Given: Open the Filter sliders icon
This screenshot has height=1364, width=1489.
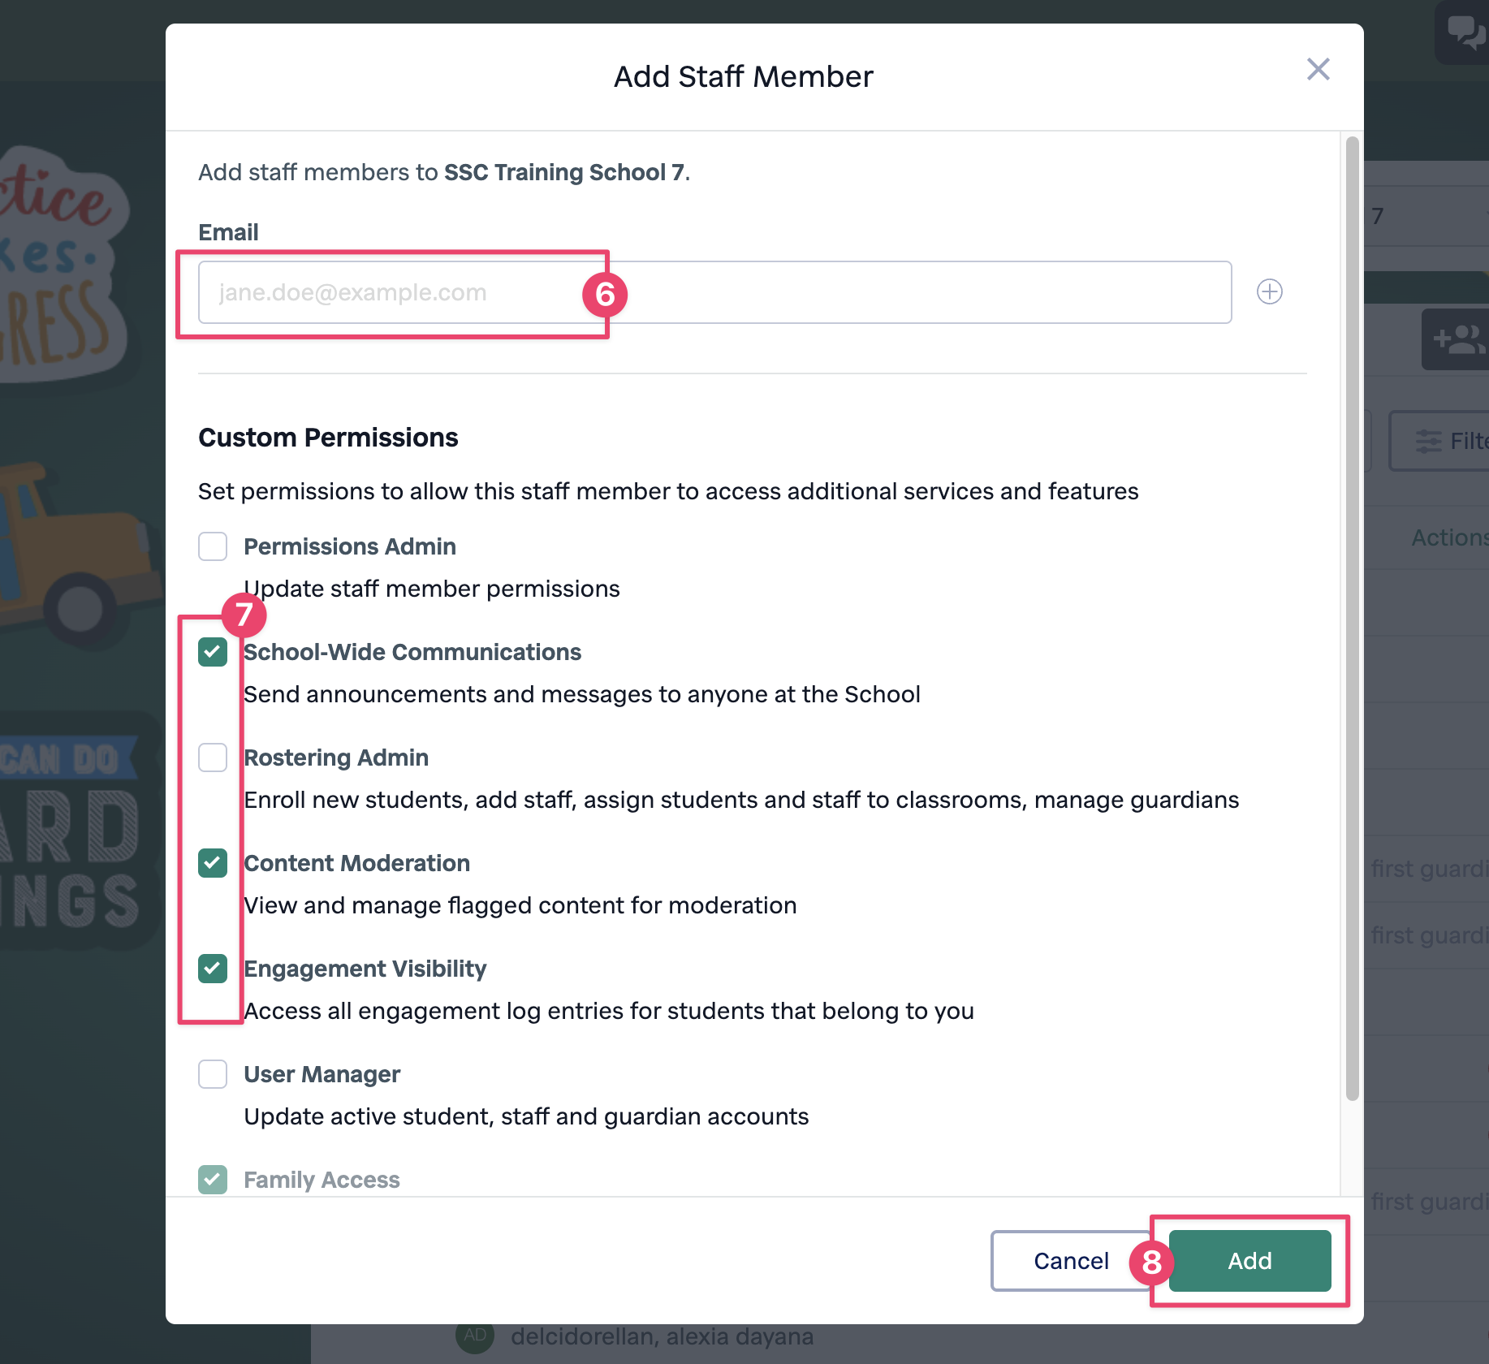Looking at the screenshot, I should (x=1428, y=441).
